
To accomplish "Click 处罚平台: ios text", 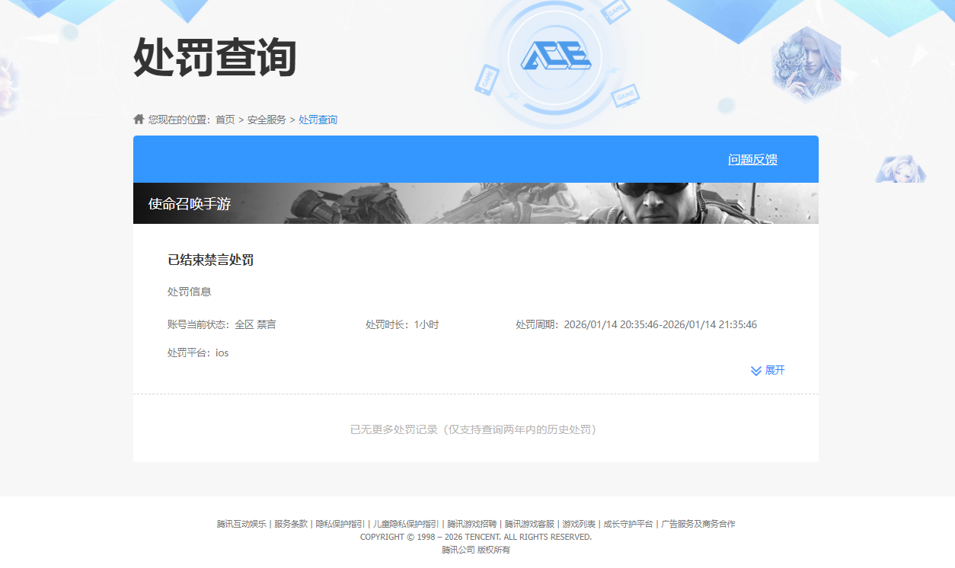I will tap(198, 353).
